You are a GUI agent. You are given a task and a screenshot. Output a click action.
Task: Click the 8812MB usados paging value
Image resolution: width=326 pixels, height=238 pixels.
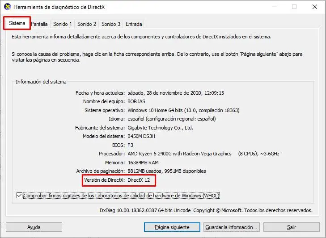(167, 171)
